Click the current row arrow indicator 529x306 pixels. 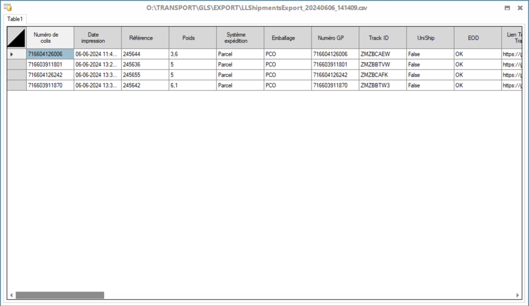[x=12, y=54]
